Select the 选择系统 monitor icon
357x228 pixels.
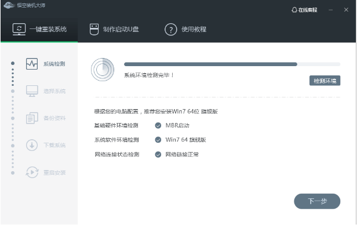32,91
